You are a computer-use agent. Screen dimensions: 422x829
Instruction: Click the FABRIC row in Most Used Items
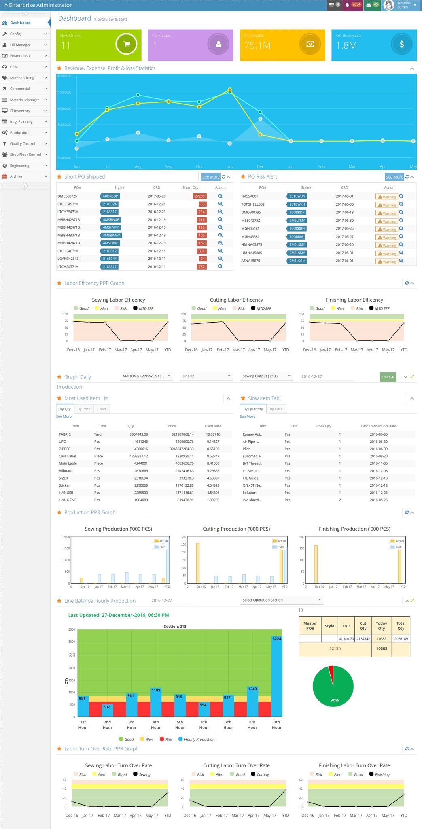pos(144,434)
